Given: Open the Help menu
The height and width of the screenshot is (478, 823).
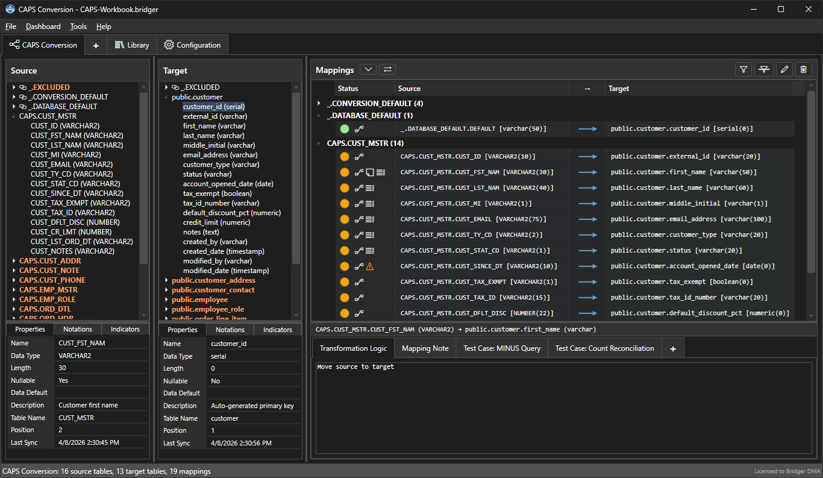Looking at the screenshot, I should pyautogui.click(x=104, y=27).
